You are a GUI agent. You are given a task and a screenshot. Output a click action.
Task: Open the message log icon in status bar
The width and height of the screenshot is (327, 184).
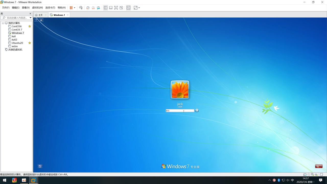(x=321, y=175)
